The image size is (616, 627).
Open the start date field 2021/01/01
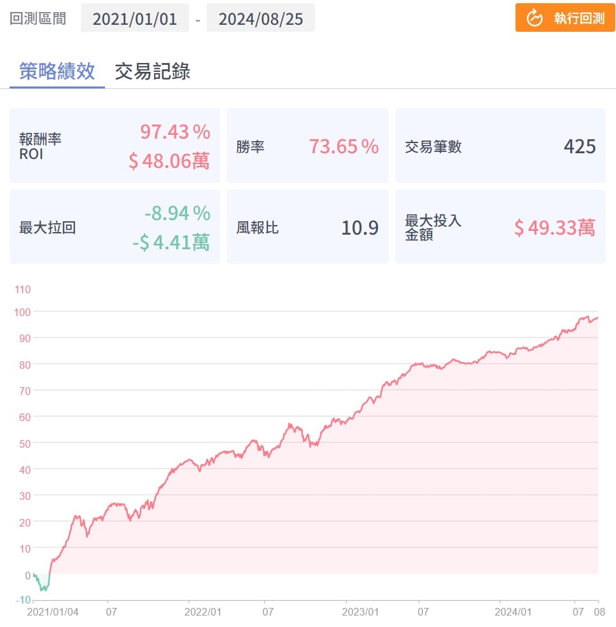pos(135,18)
